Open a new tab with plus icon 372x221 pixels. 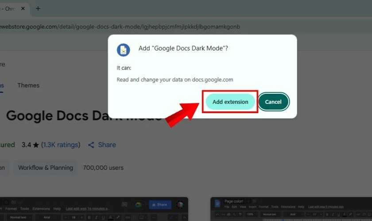point(38,8)
